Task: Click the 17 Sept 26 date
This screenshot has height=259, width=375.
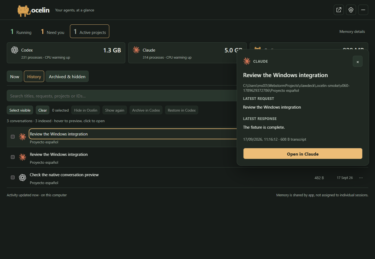Action: pos(345,178)
